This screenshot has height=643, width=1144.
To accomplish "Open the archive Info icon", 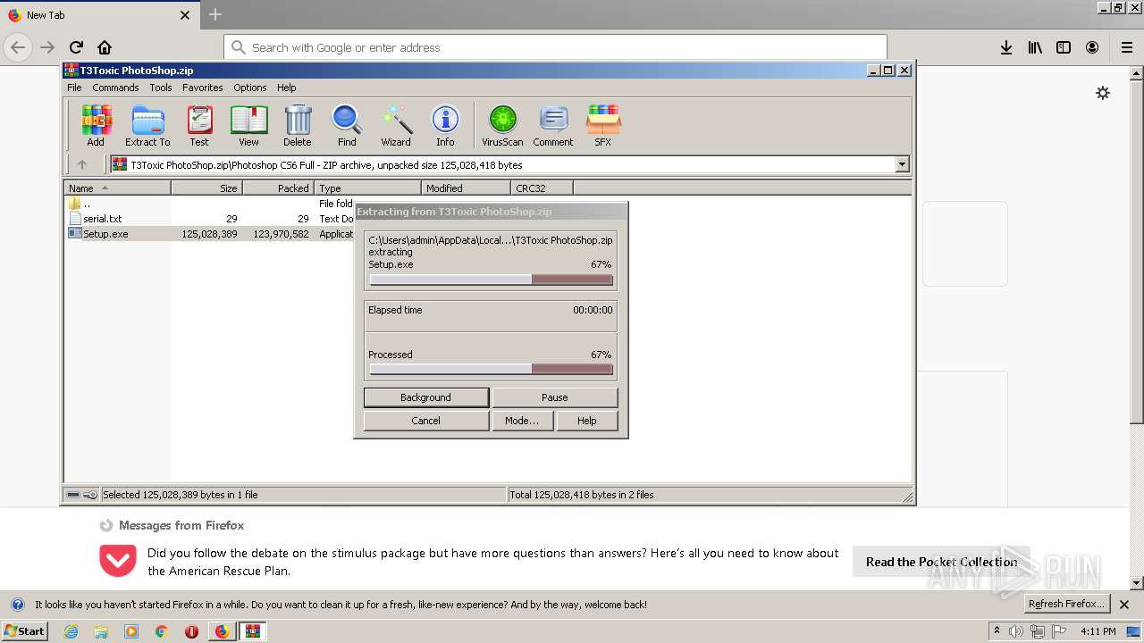I will 445,125.
